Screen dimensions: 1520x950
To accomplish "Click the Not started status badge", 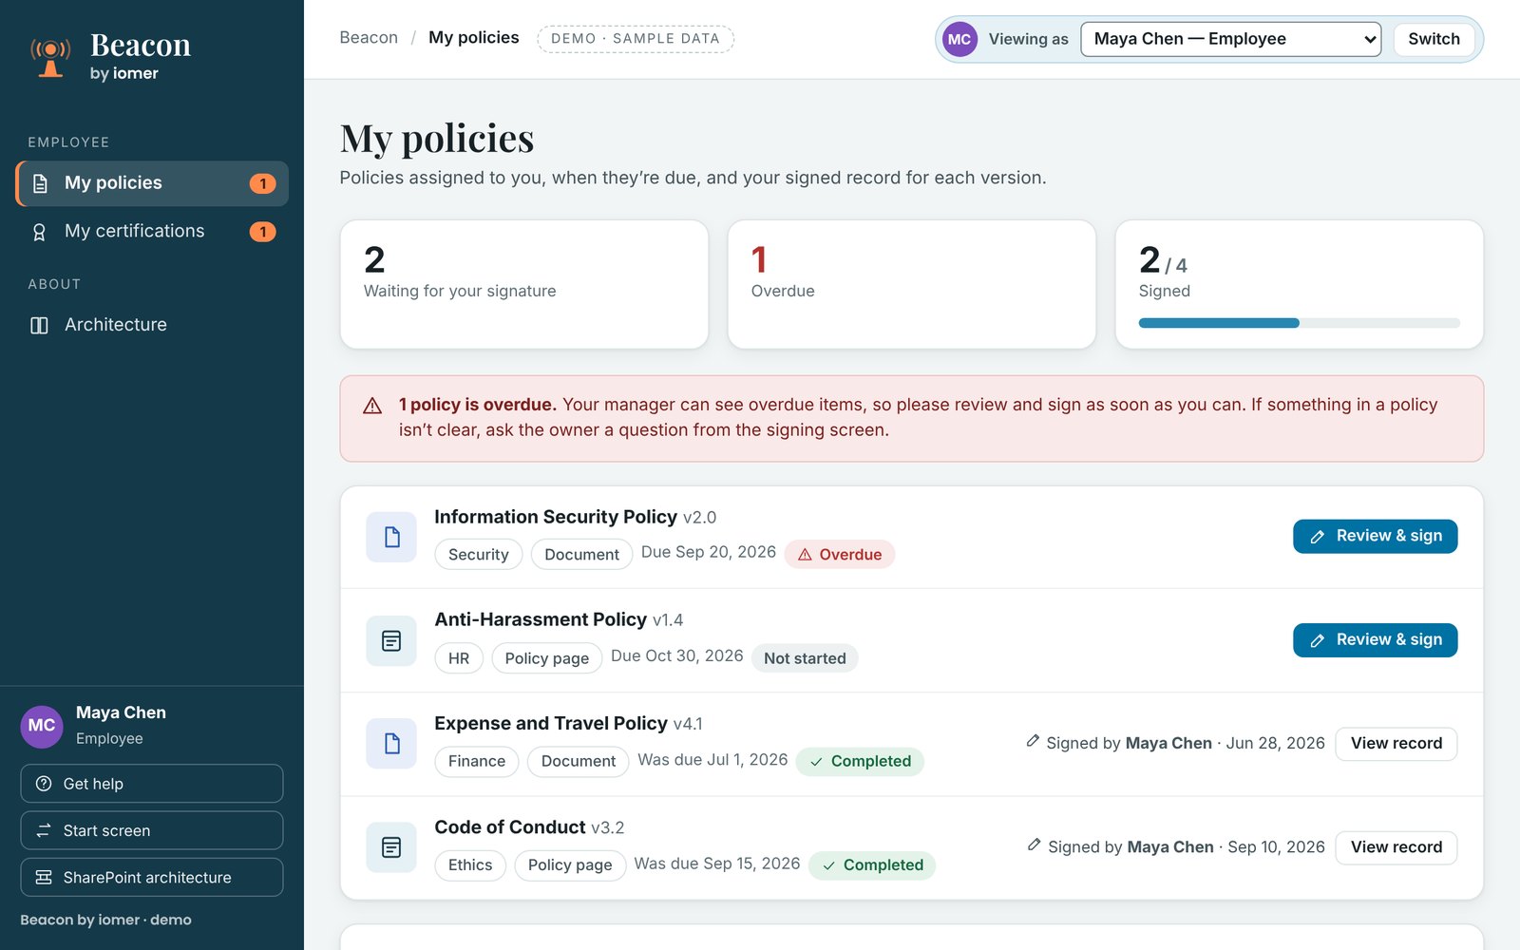I will [805, 658].
